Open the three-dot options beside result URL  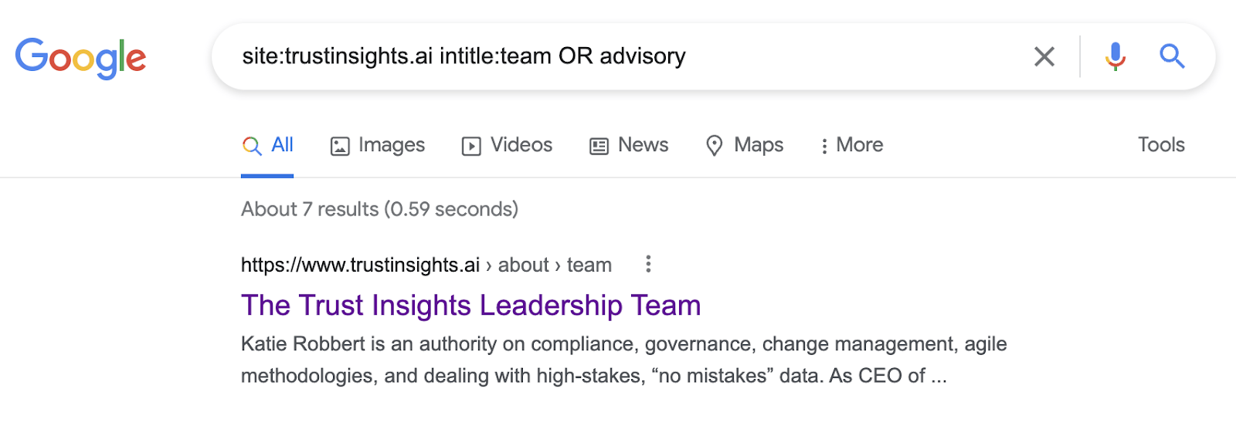coord(648,265)
